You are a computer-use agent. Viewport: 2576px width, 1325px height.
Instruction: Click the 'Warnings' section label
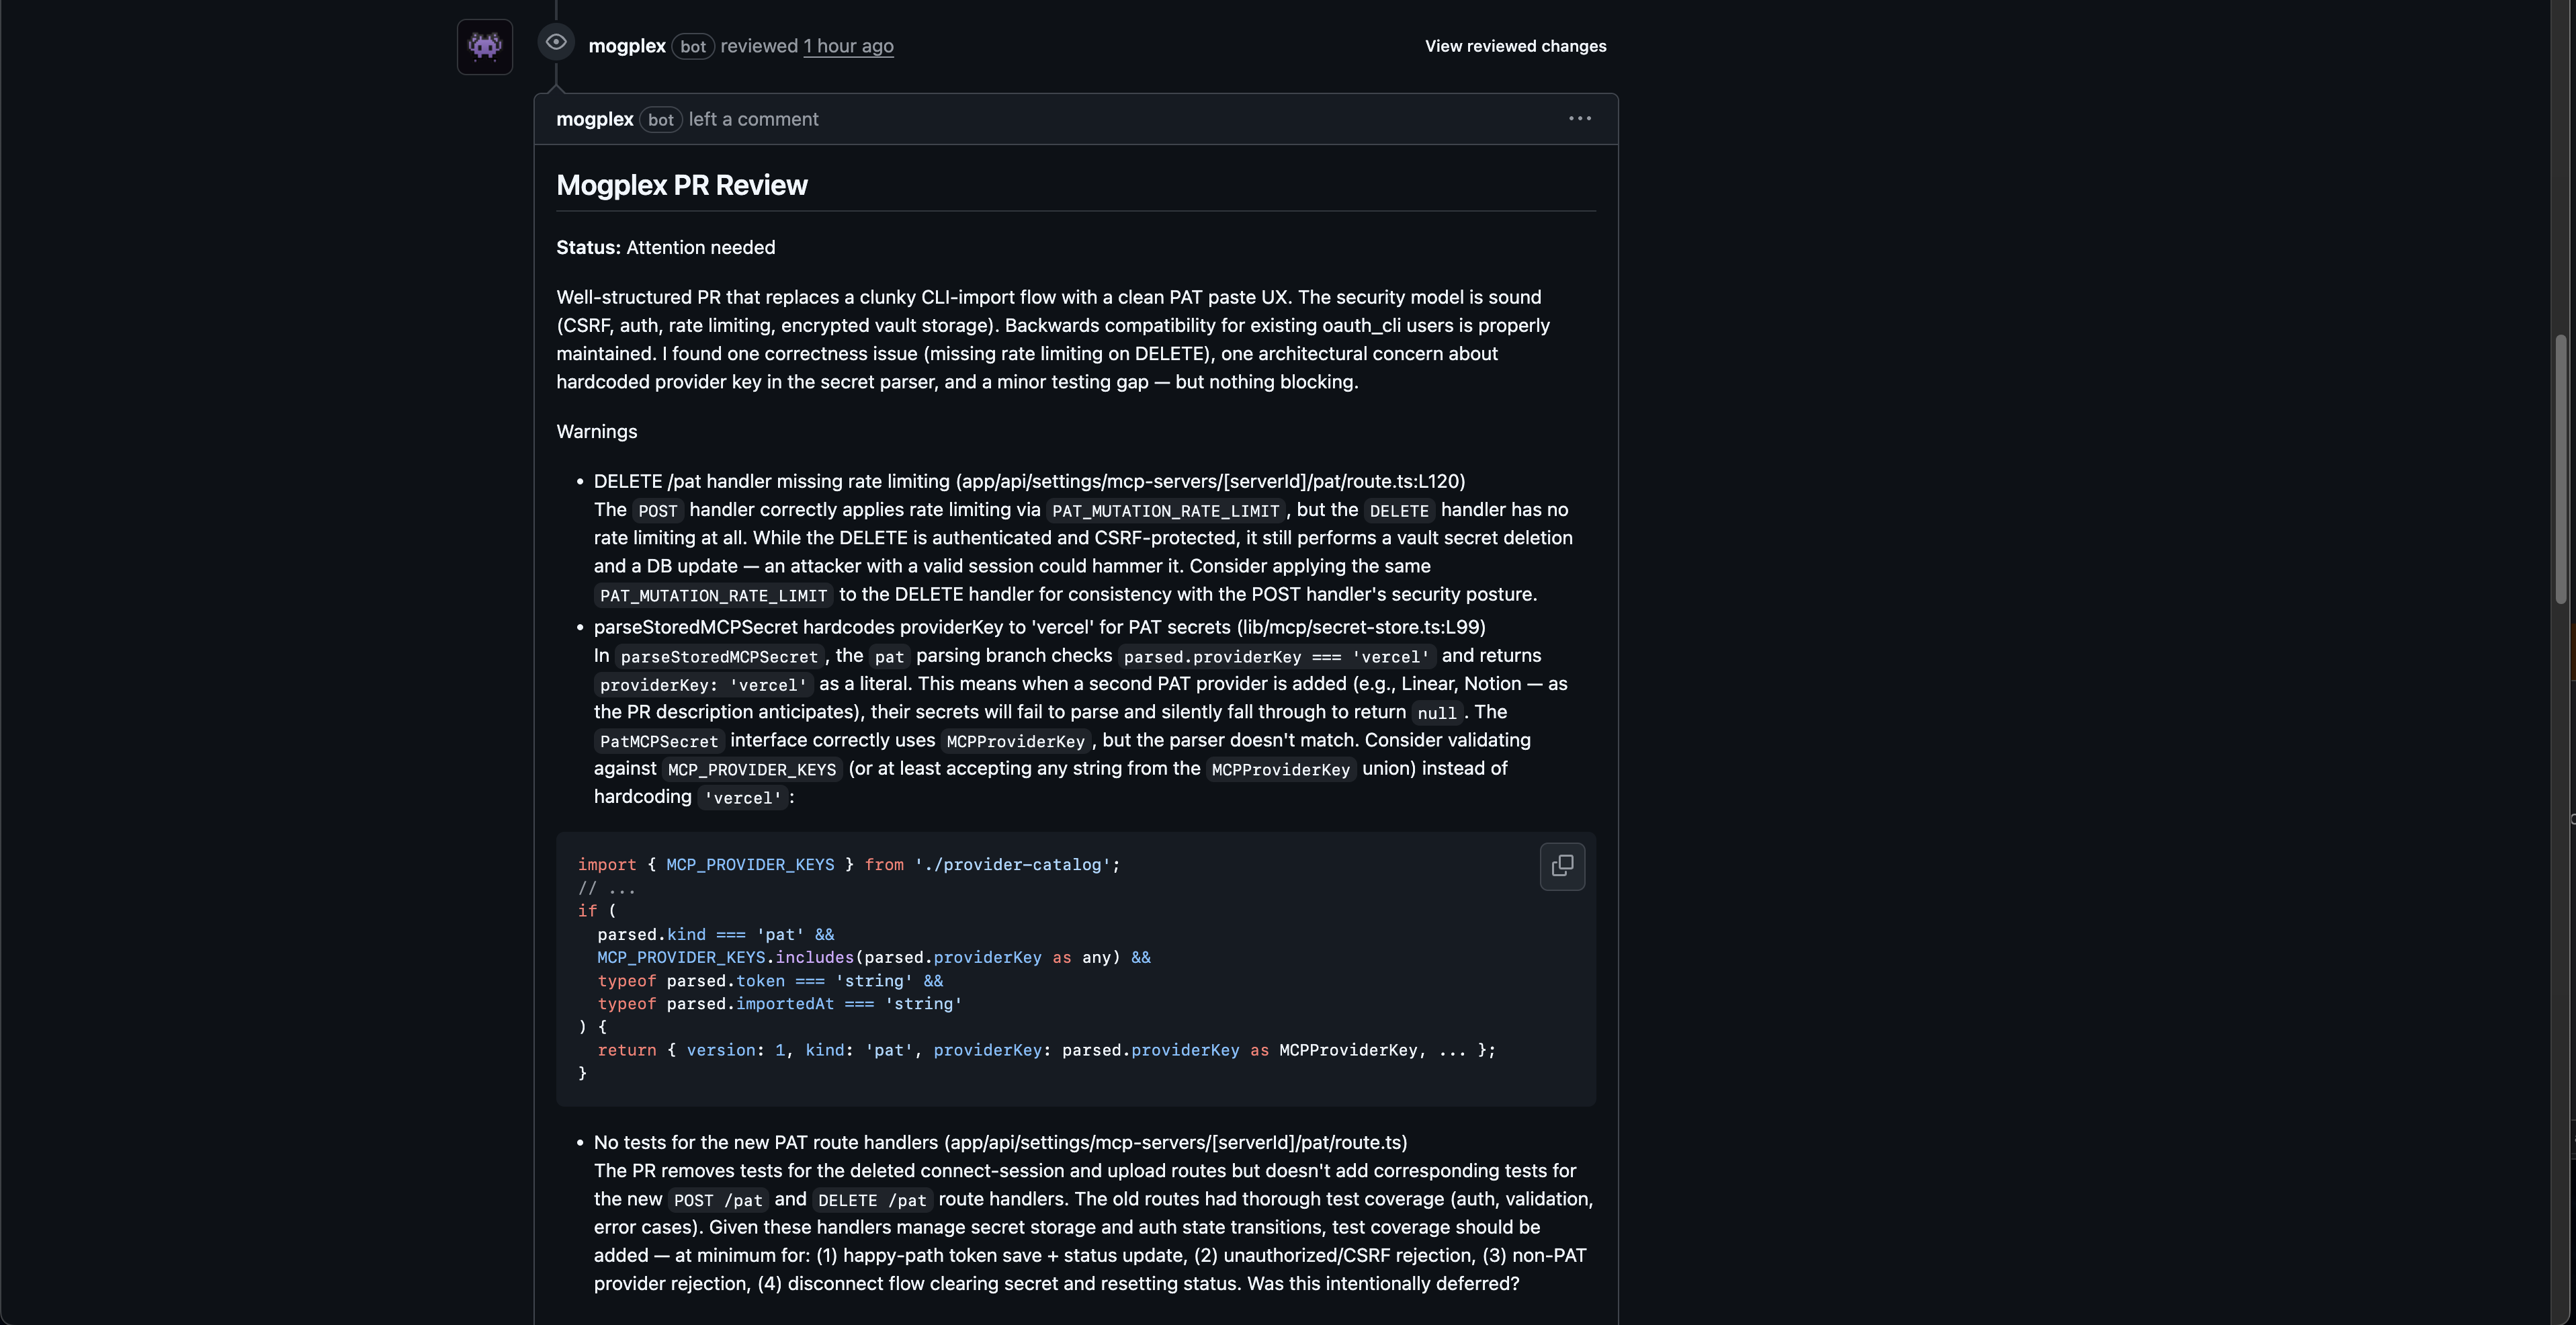point(596,431)
